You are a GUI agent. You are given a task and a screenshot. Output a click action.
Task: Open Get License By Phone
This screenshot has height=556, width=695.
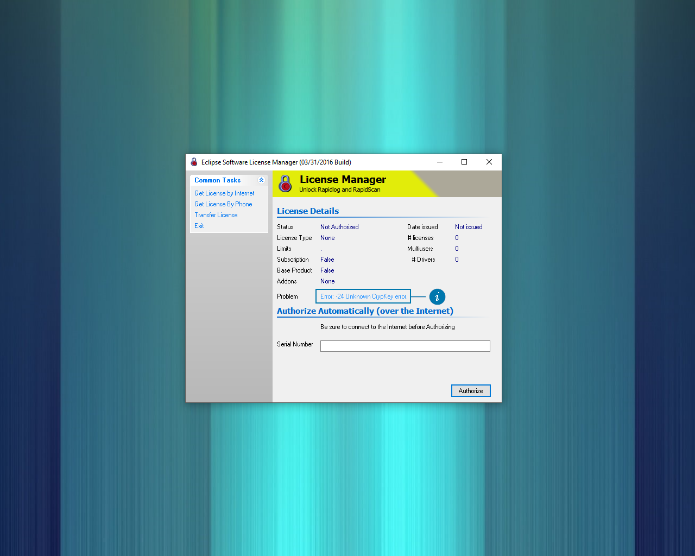[x=223, y=204]
